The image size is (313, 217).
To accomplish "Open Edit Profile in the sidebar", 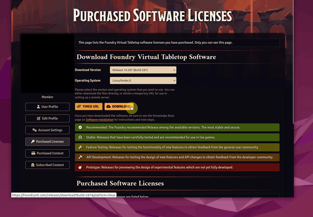I will click(47, 118).
